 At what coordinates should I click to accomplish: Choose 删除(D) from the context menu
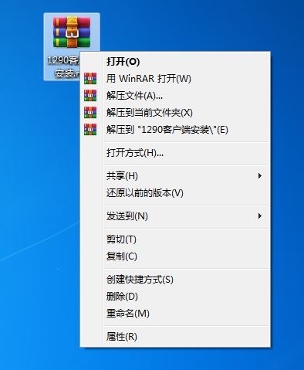click(175, 297)
